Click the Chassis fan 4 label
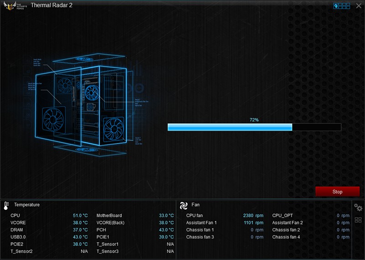 [286, 237]
